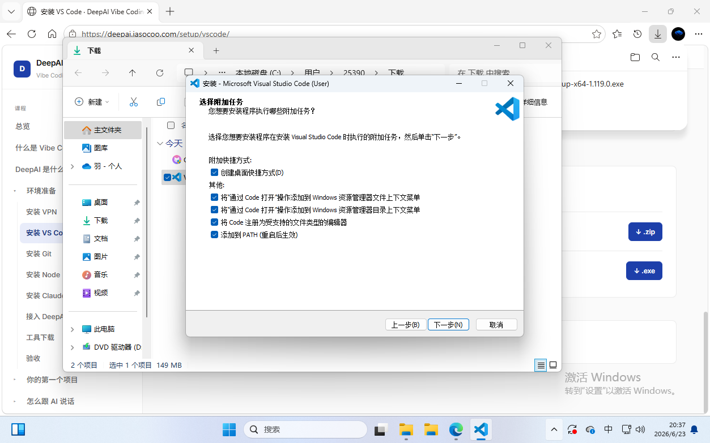Download the .exe installer on web page
This screenshot has width=710, height=443.
point(645,270)
